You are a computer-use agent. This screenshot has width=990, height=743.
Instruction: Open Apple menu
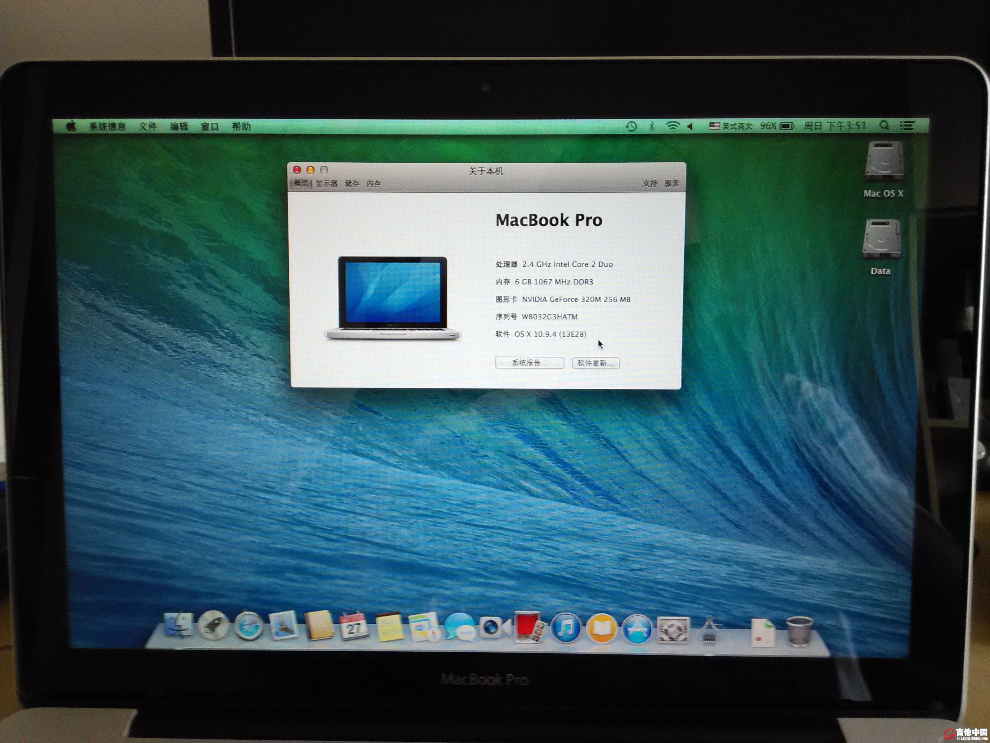click(71, 126)
